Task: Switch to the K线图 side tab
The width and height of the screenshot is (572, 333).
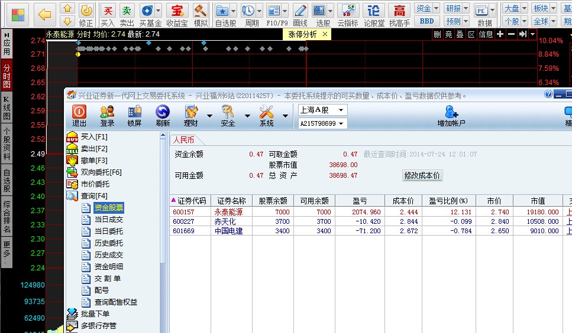Action: coord(7,107)
